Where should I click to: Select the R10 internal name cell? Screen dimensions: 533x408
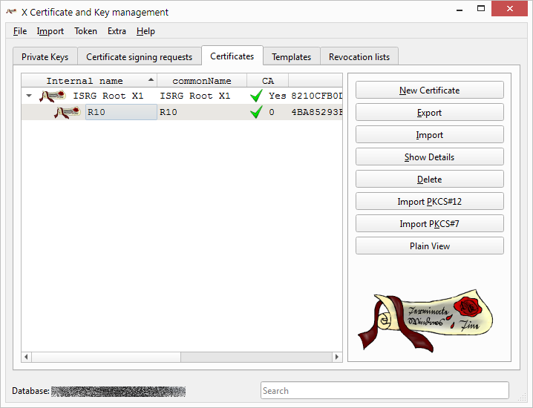point(121,112)
